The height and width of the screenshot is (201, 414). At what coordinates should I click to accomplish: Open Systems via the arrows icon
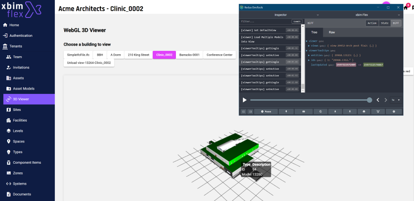click(9, 184)
